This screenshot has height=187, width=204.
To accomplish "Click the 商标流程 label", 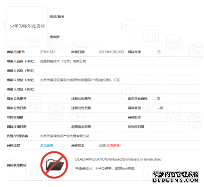I will click(13, 145).
